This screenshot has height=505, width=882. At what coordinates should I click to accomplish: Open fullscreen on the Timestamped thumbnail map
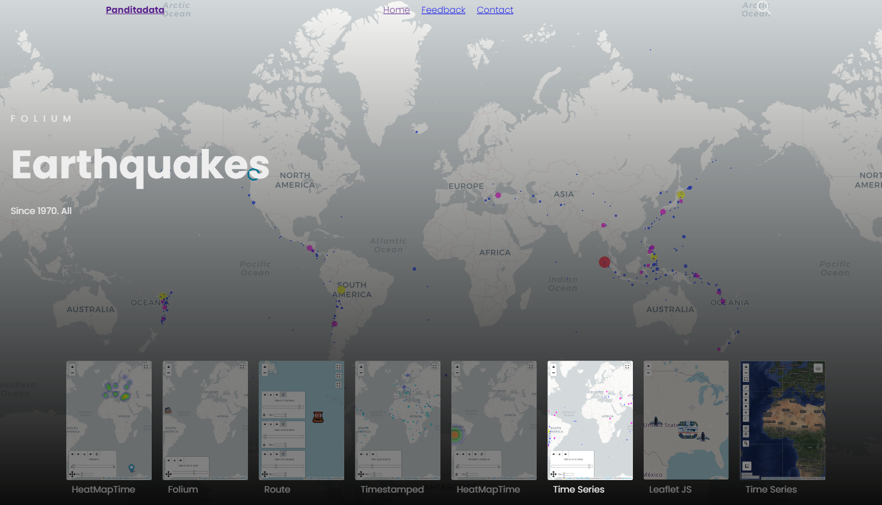click(x=435, y=367)
